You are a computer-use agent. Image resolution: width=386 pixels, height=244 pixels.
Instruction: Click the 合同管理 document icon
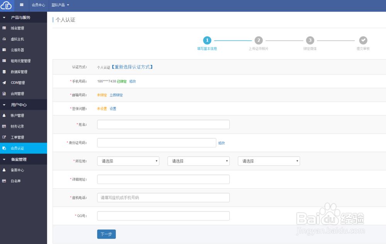tap(4, 94)
